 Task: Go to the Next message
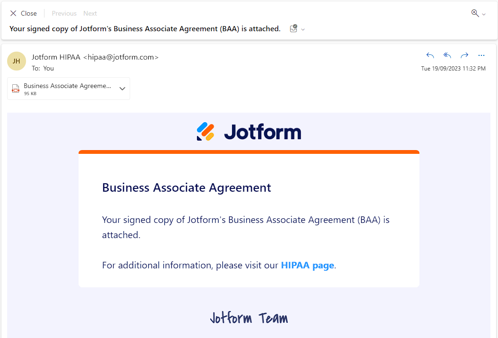pyautogui.click(x=90, y=13)
